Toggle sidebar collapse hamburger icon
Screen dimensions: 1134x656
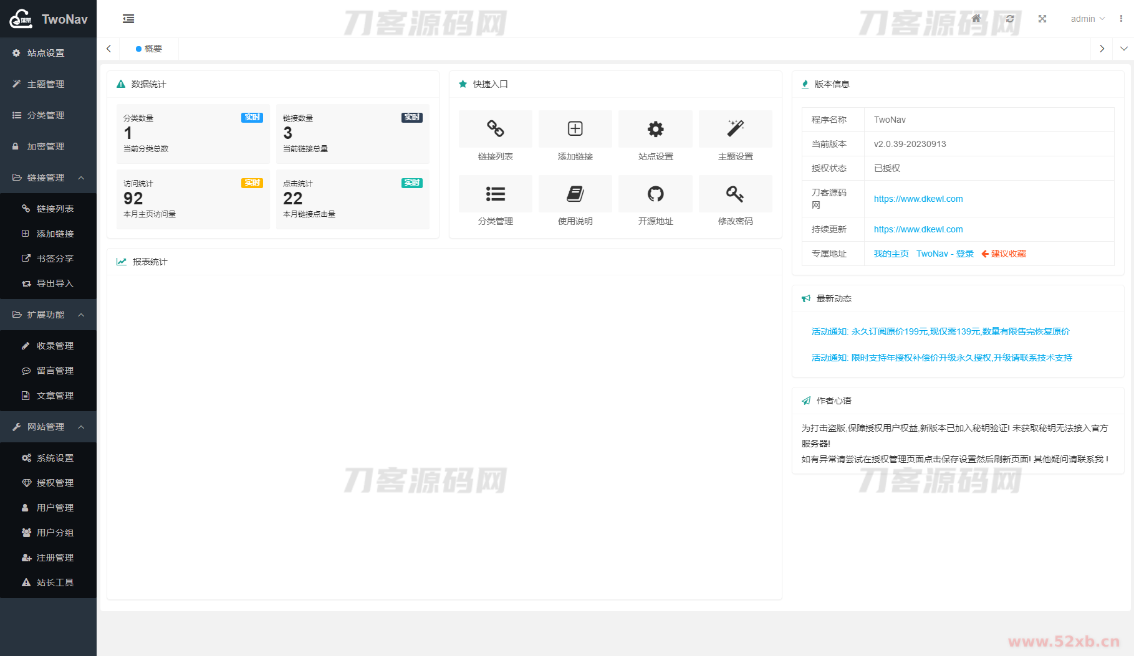point(128,19)
